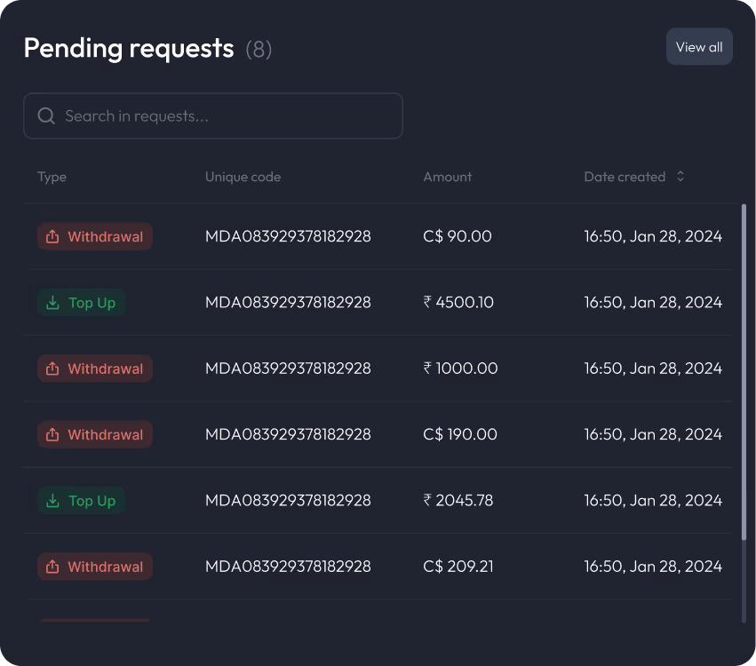The height and width of the screenshot is (666, 756).
Task: Click the search magnifier icon
Action: 46,115
